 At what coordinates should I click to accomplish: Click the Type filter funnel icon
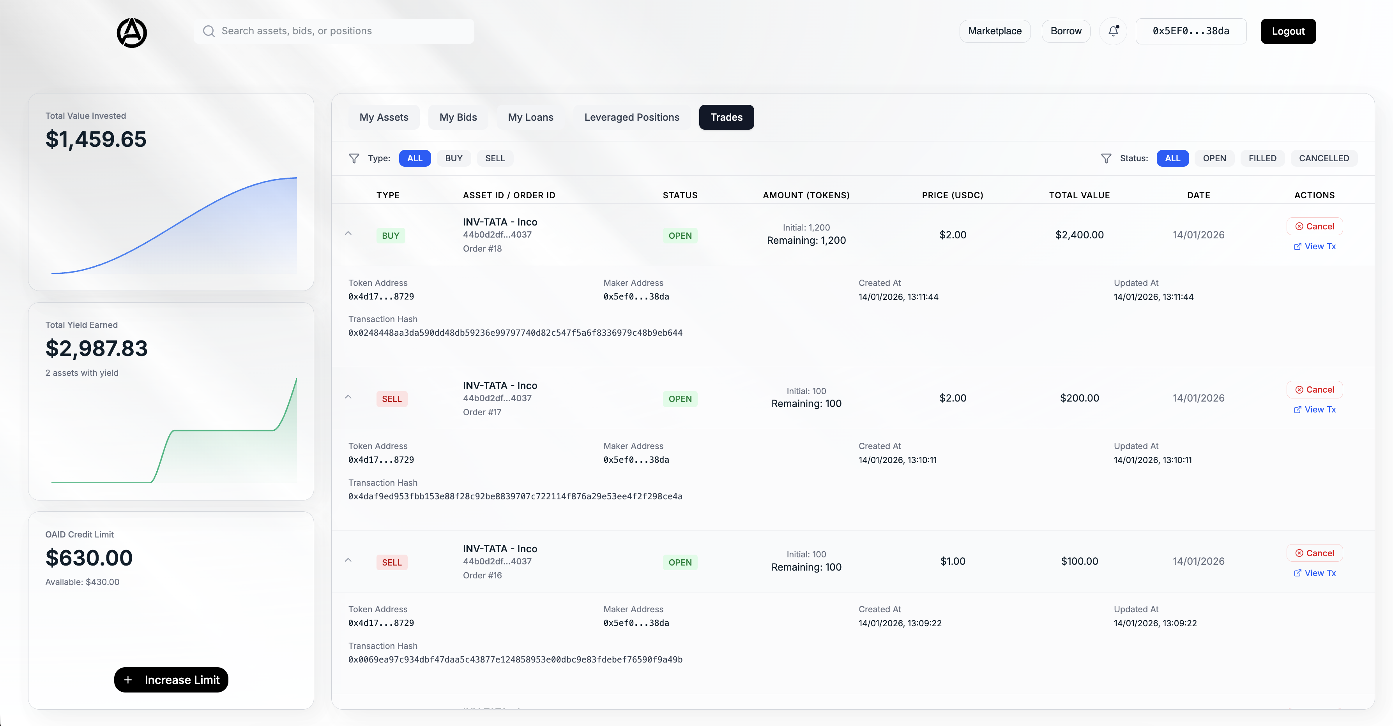point(354,159)
